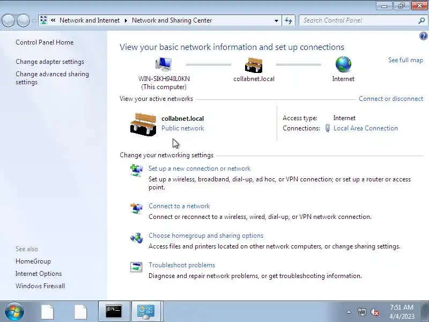429x322 pixels.
Task: Open Local Area Connection status link
Action: coord(366,128)
